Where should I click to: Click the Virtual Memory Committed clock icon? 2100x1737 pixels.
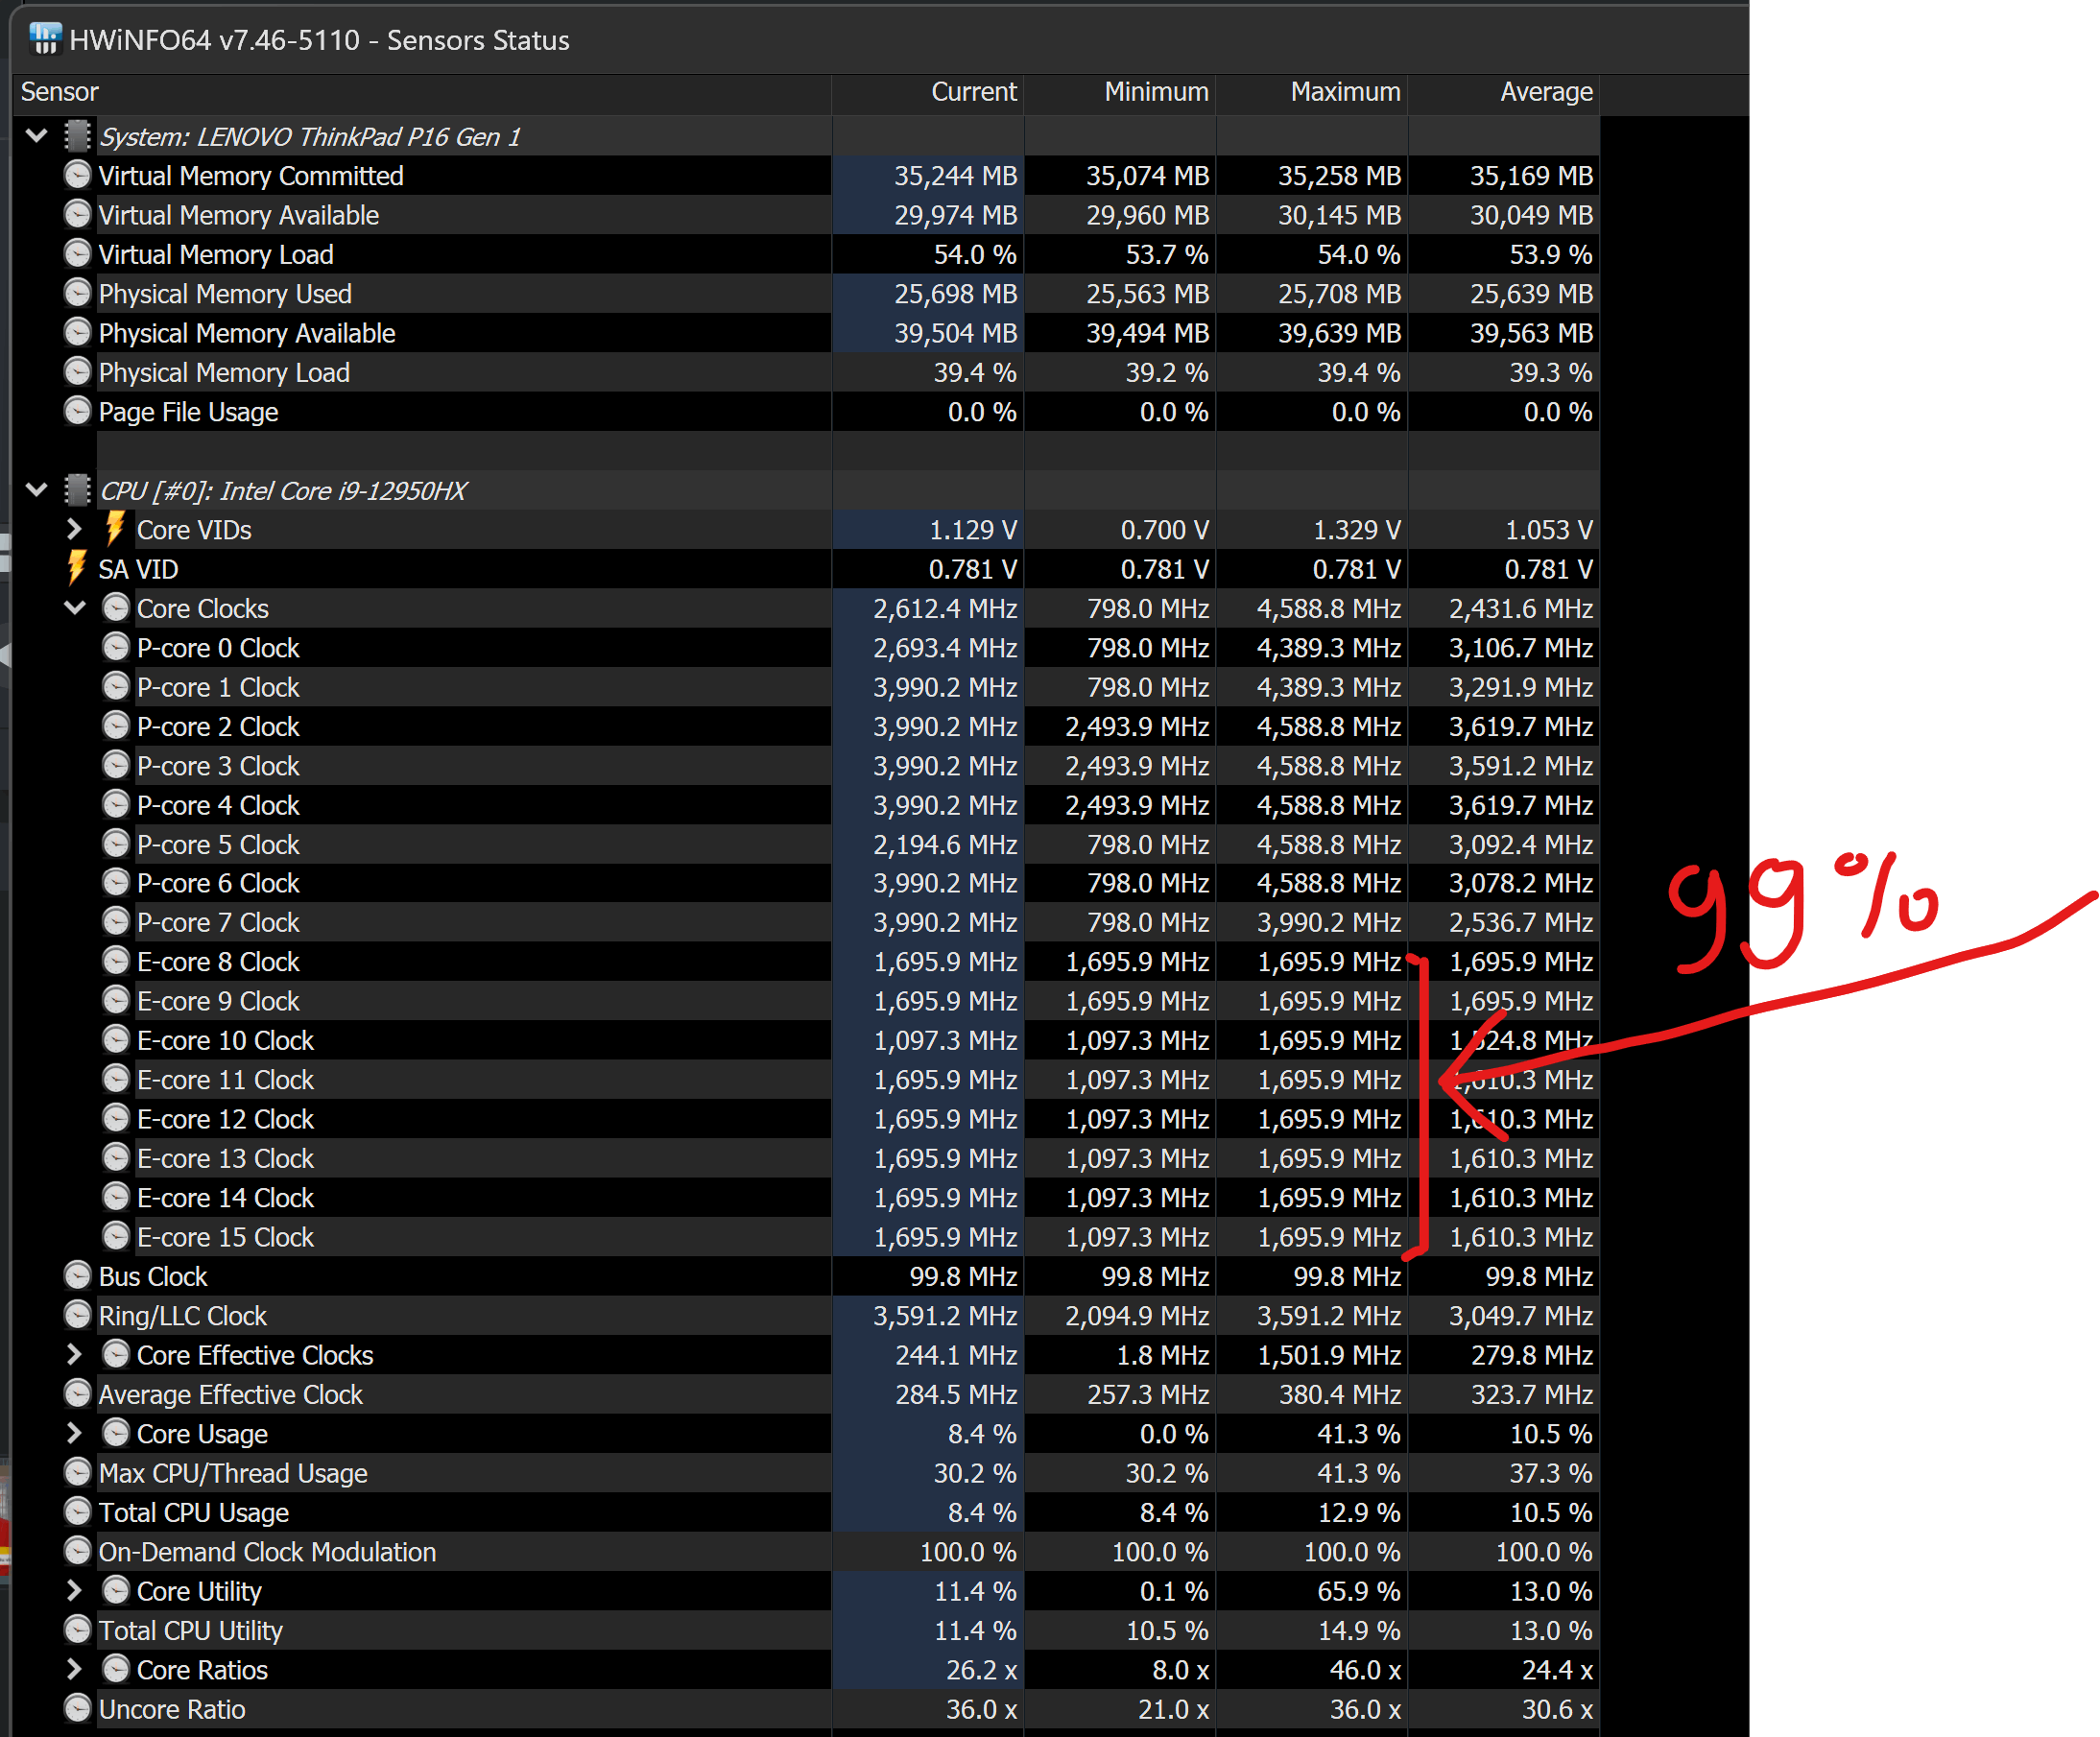(77, 175)
